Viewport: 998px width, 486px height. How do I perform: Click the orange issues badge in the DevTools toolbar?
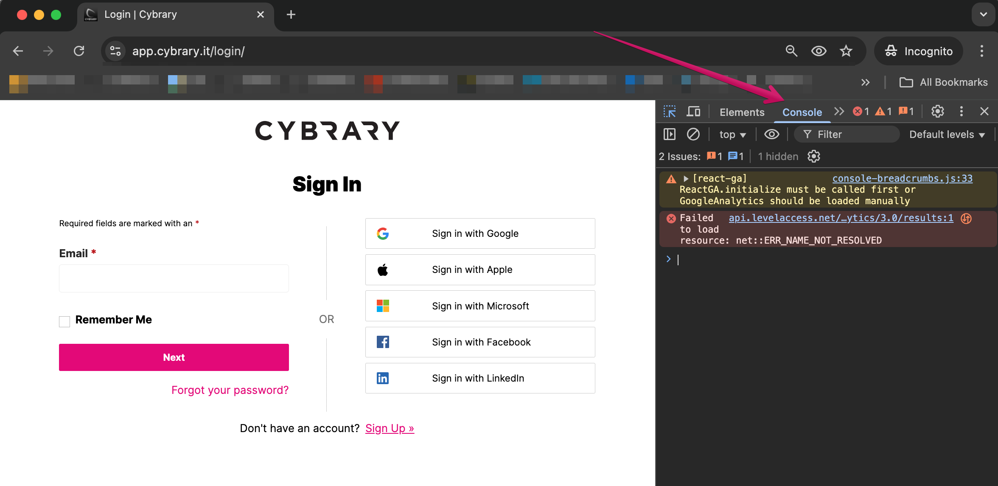coord(906,111)
